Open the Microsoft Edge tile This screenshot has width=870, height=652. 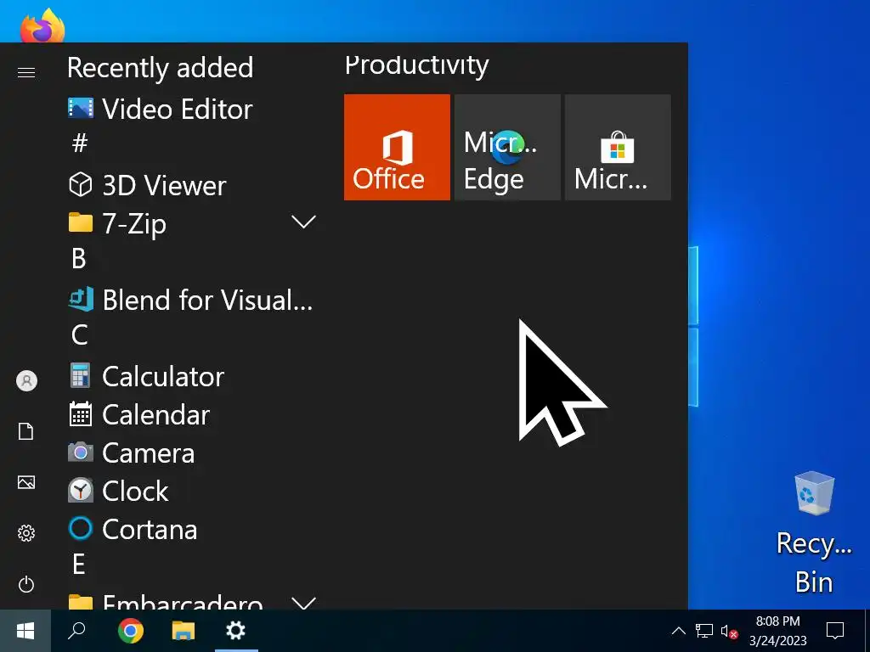pyautogui.click(x=507, y=147)
